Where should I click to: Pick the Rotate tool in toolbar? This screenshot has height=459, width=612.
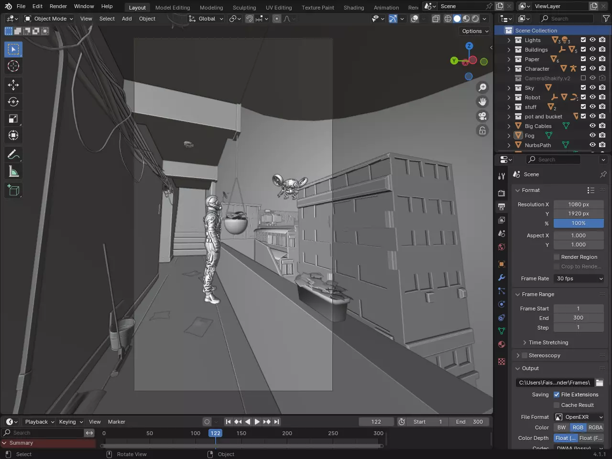(13, 102)
